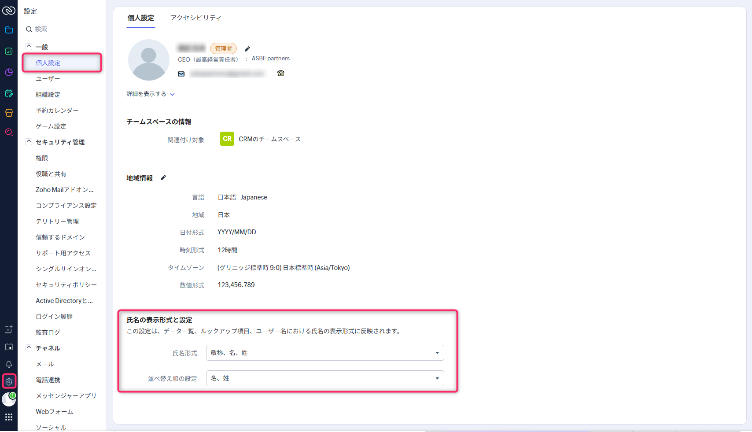Click the Zoho CRM logo icon
This screenshot has width=752, height=432.
[9, 10]
